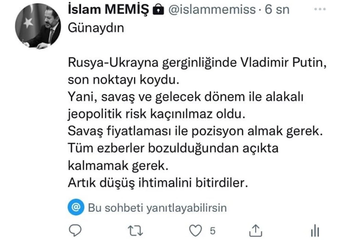Click the share upload arrow icon
343x240 pixels.
tap(256, 230)
